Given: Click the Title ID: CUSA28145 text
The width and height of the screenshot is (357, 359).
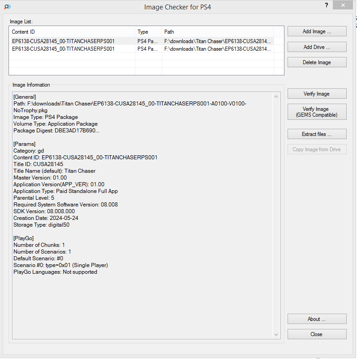Looking at the screenshot, I should point(38,164).
